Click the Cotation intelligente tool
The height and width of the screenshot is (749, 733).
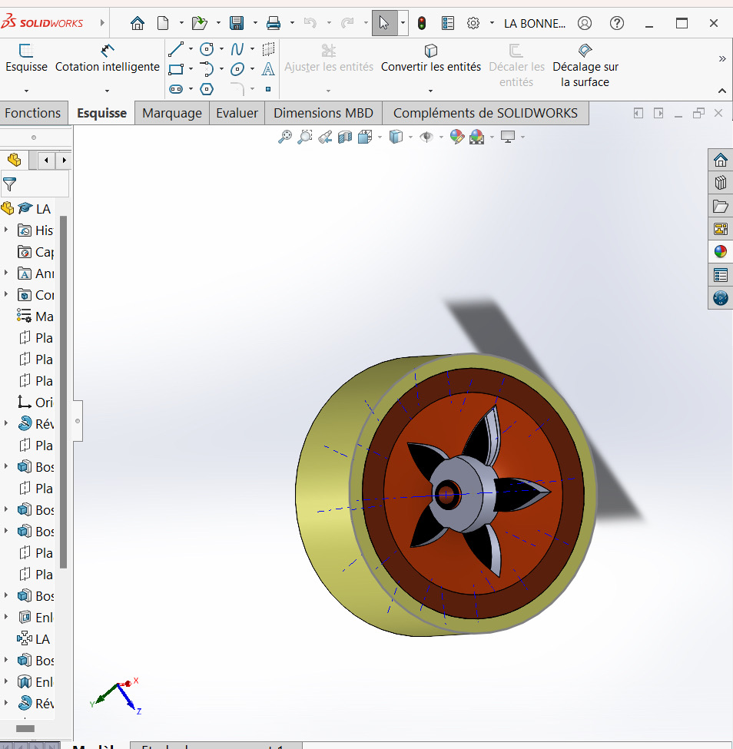(x=108, y=59)
